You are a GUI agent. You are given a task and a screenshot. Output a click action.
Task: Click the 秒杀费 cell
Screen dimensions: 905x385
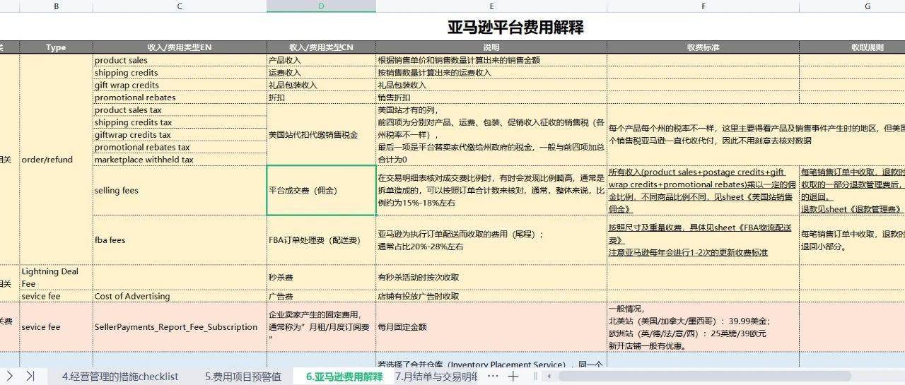coord(321,278)
